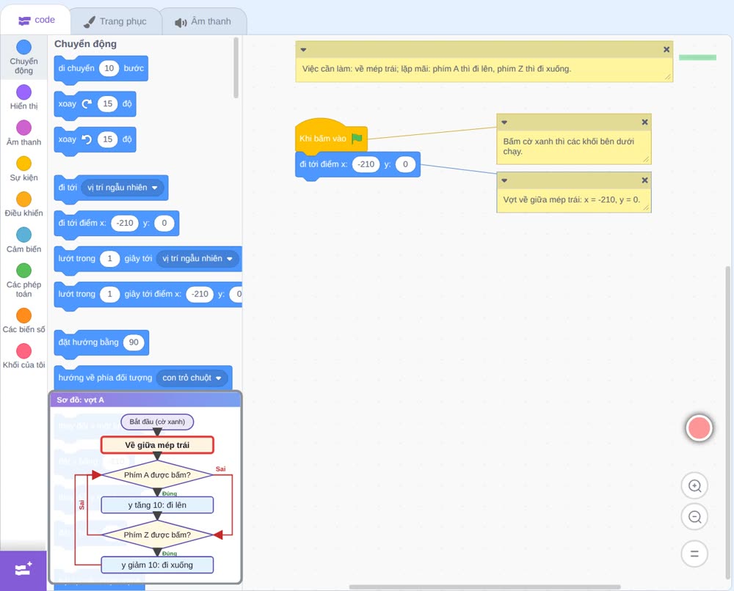Image resolution: width=734 pixels, height=591 pixels.
Task: Close the 'Bấm cờ xanh' comment
Action: 644,122
